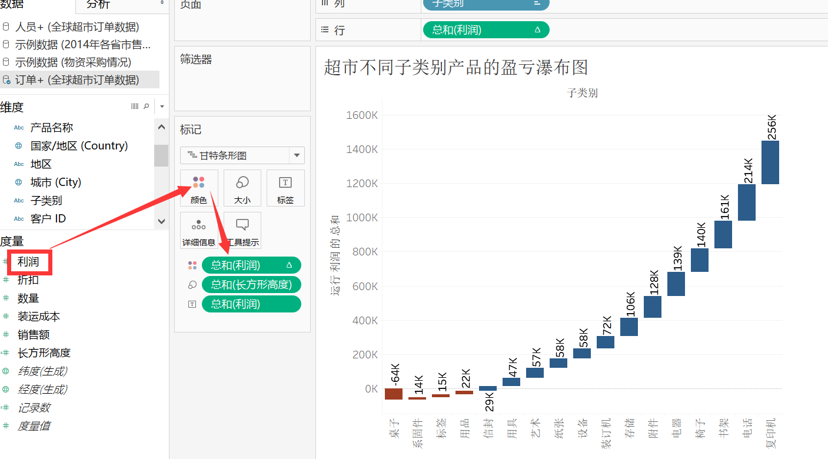
Task: Click Abc icon next to 产品名称
Action: [19, 128]
